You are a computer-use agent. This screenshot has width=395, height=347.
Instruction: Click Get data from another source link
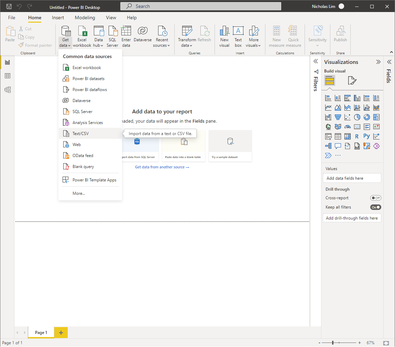[162, 167]
